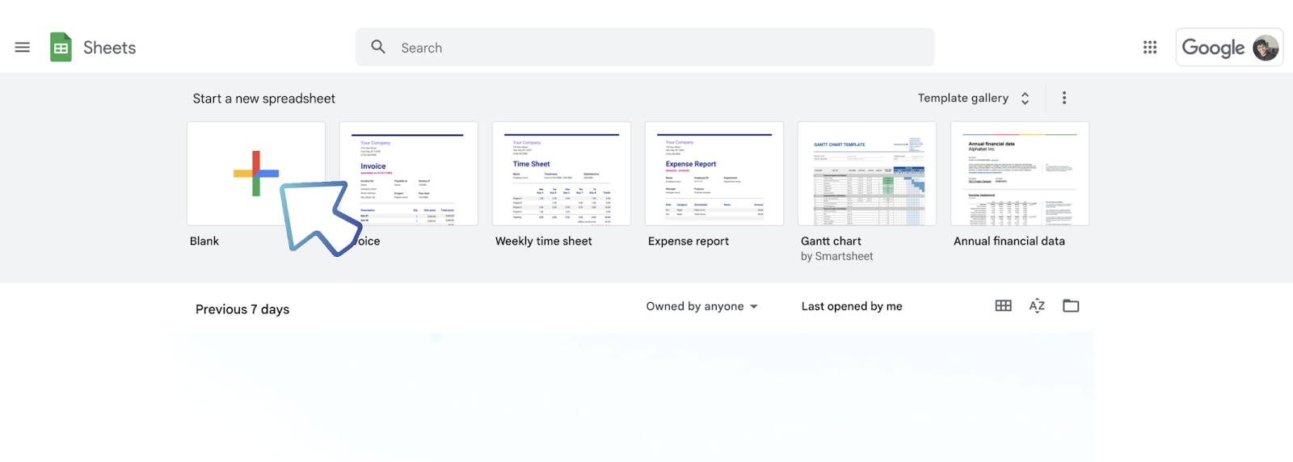This screenshot has width=1293, height=462.
Task: Open the Owned by anyone dropdown
Action: (x=701, y=306)
